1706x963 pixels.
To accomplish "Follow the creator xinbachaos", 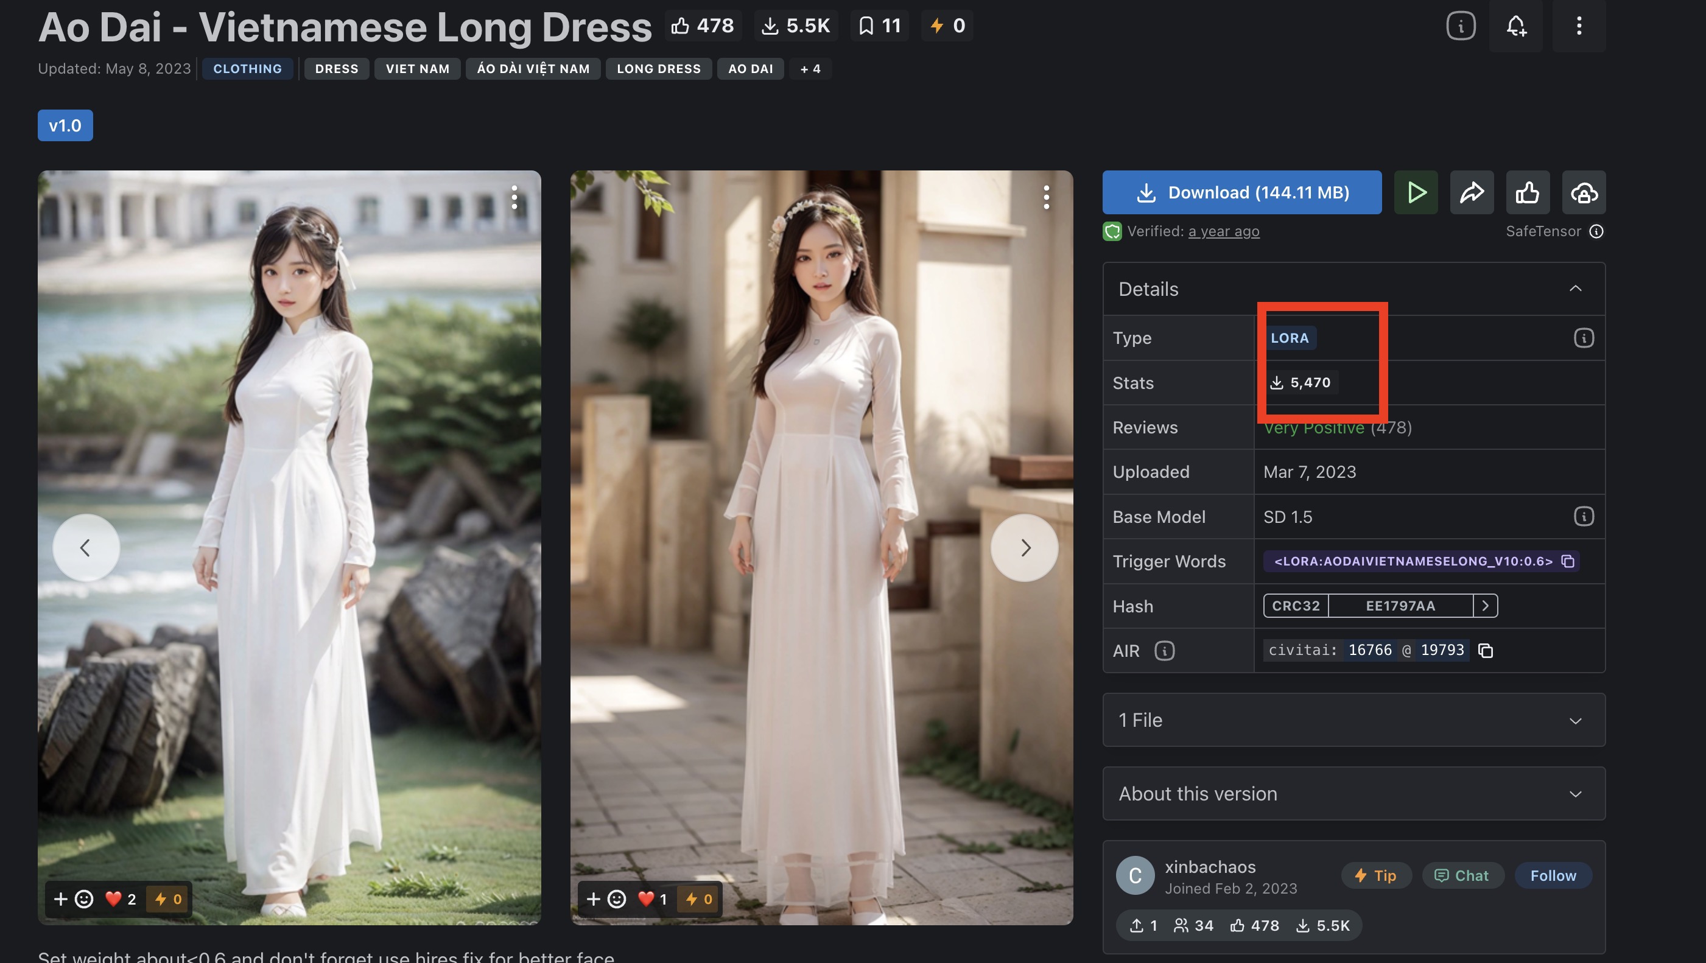I will pyautogui.click(x=1553, y=875).
